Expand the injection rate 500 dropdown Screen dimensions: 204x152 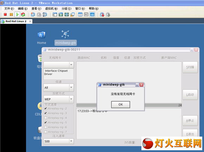[x=58, y=141]
